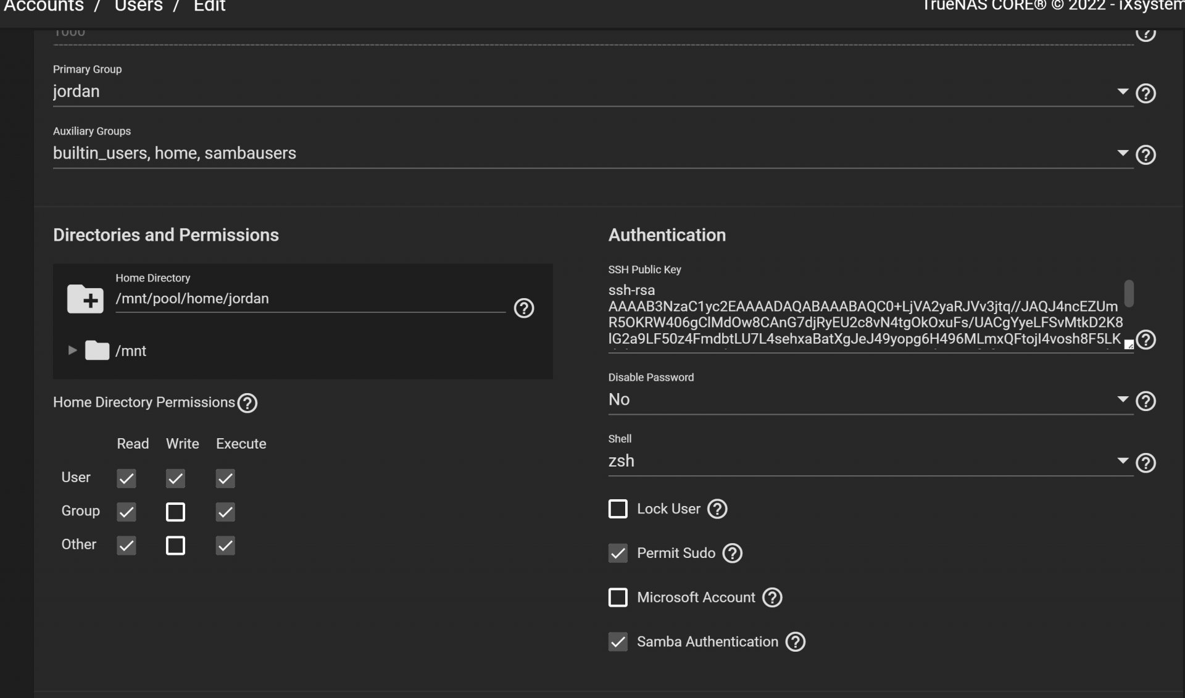Toggle Group Read permission checkbox
This screenshot has height=698, width=1185.
tap(127, 512)
